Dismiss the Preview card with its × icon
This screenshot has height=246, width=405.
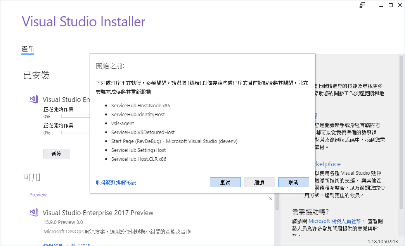coord(270,198)
